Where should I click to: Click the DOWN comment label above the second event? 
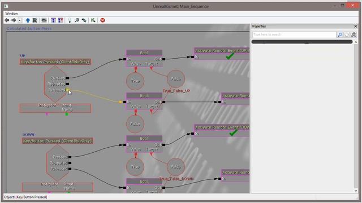28,134
